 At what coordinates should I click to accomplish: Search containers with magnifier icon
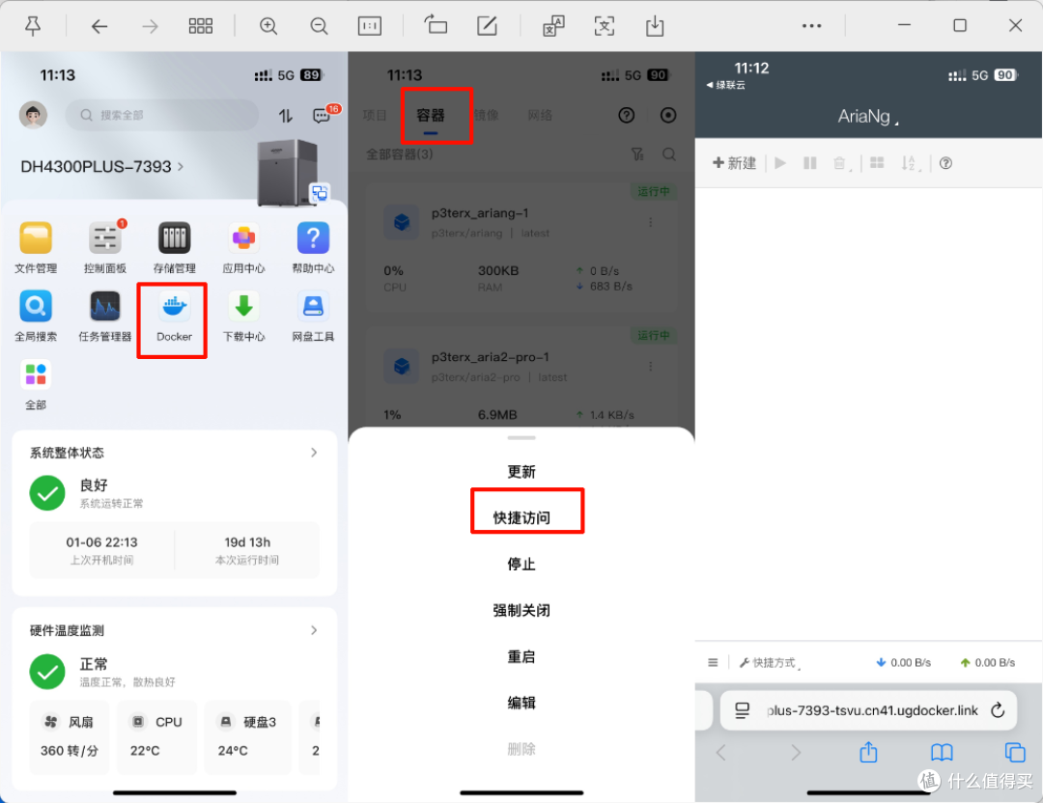point(668,154)
